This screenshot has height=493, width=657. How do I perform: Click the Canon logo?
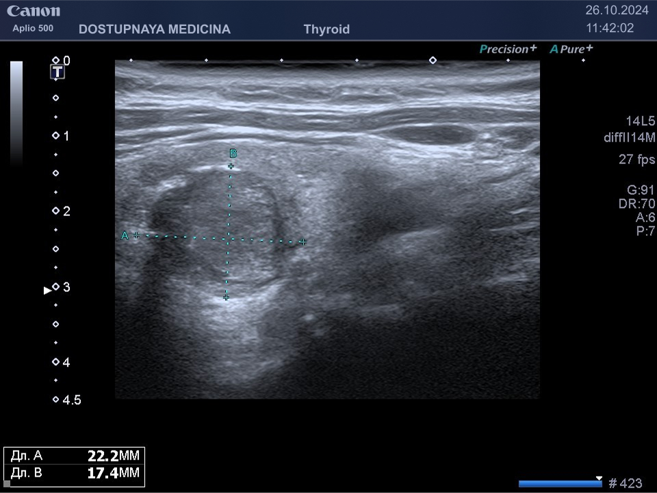coord(34,11)
